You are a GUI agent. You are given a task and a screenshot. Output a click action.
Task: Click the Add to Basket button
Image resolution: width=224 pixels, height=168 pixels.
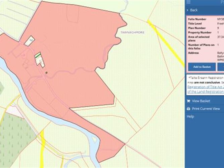click(x=202, y=67)
